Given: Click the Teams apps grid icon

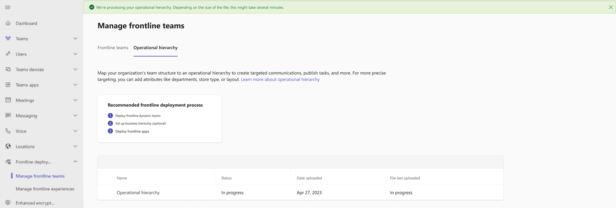Looking at the screenshot, I should pyautogui.click(x=8, y=85).
